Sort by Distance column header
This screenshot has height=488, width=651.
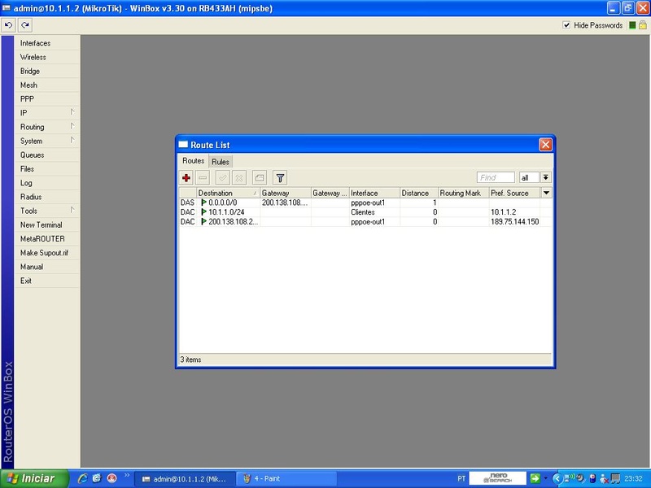click(419, 193)
